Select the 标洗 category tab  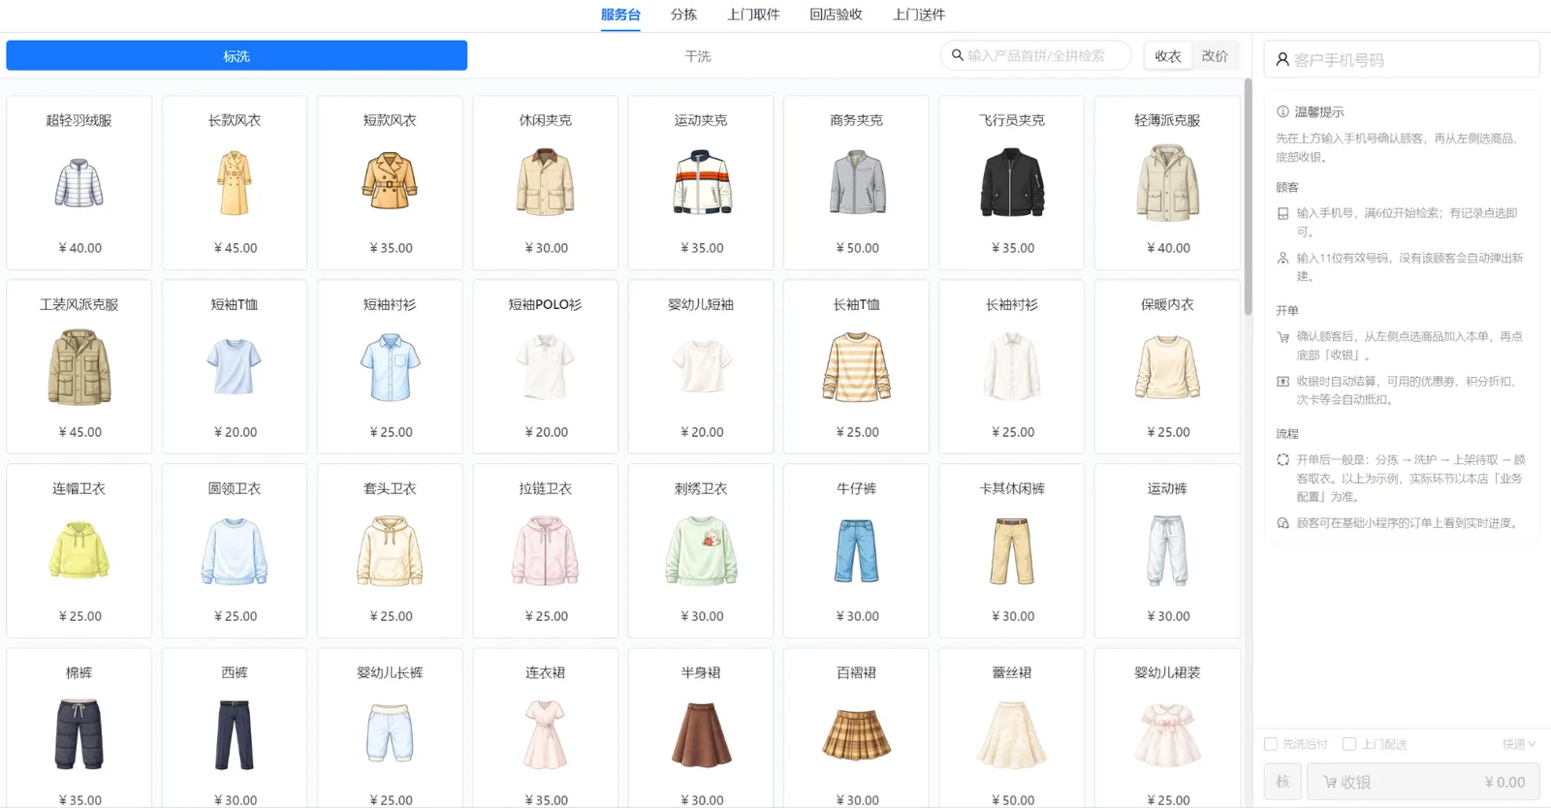click(x=237, y=56)
